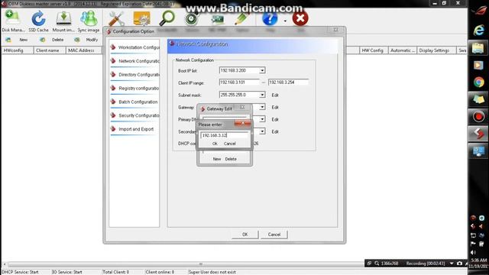Expand the Gateway dropdown arrow
Screen dimensions: 489x275
[x=262, y=107]
